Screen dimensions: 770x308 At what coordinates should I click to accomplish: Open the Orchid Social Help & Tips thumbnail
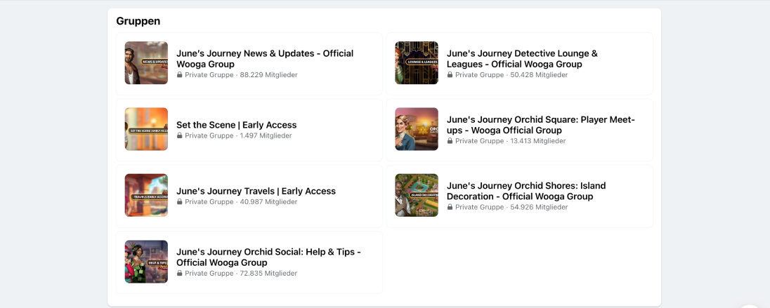pos(146,262)
